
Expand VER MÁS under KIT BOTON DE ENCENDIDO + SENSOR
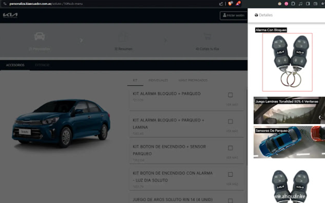232,158
